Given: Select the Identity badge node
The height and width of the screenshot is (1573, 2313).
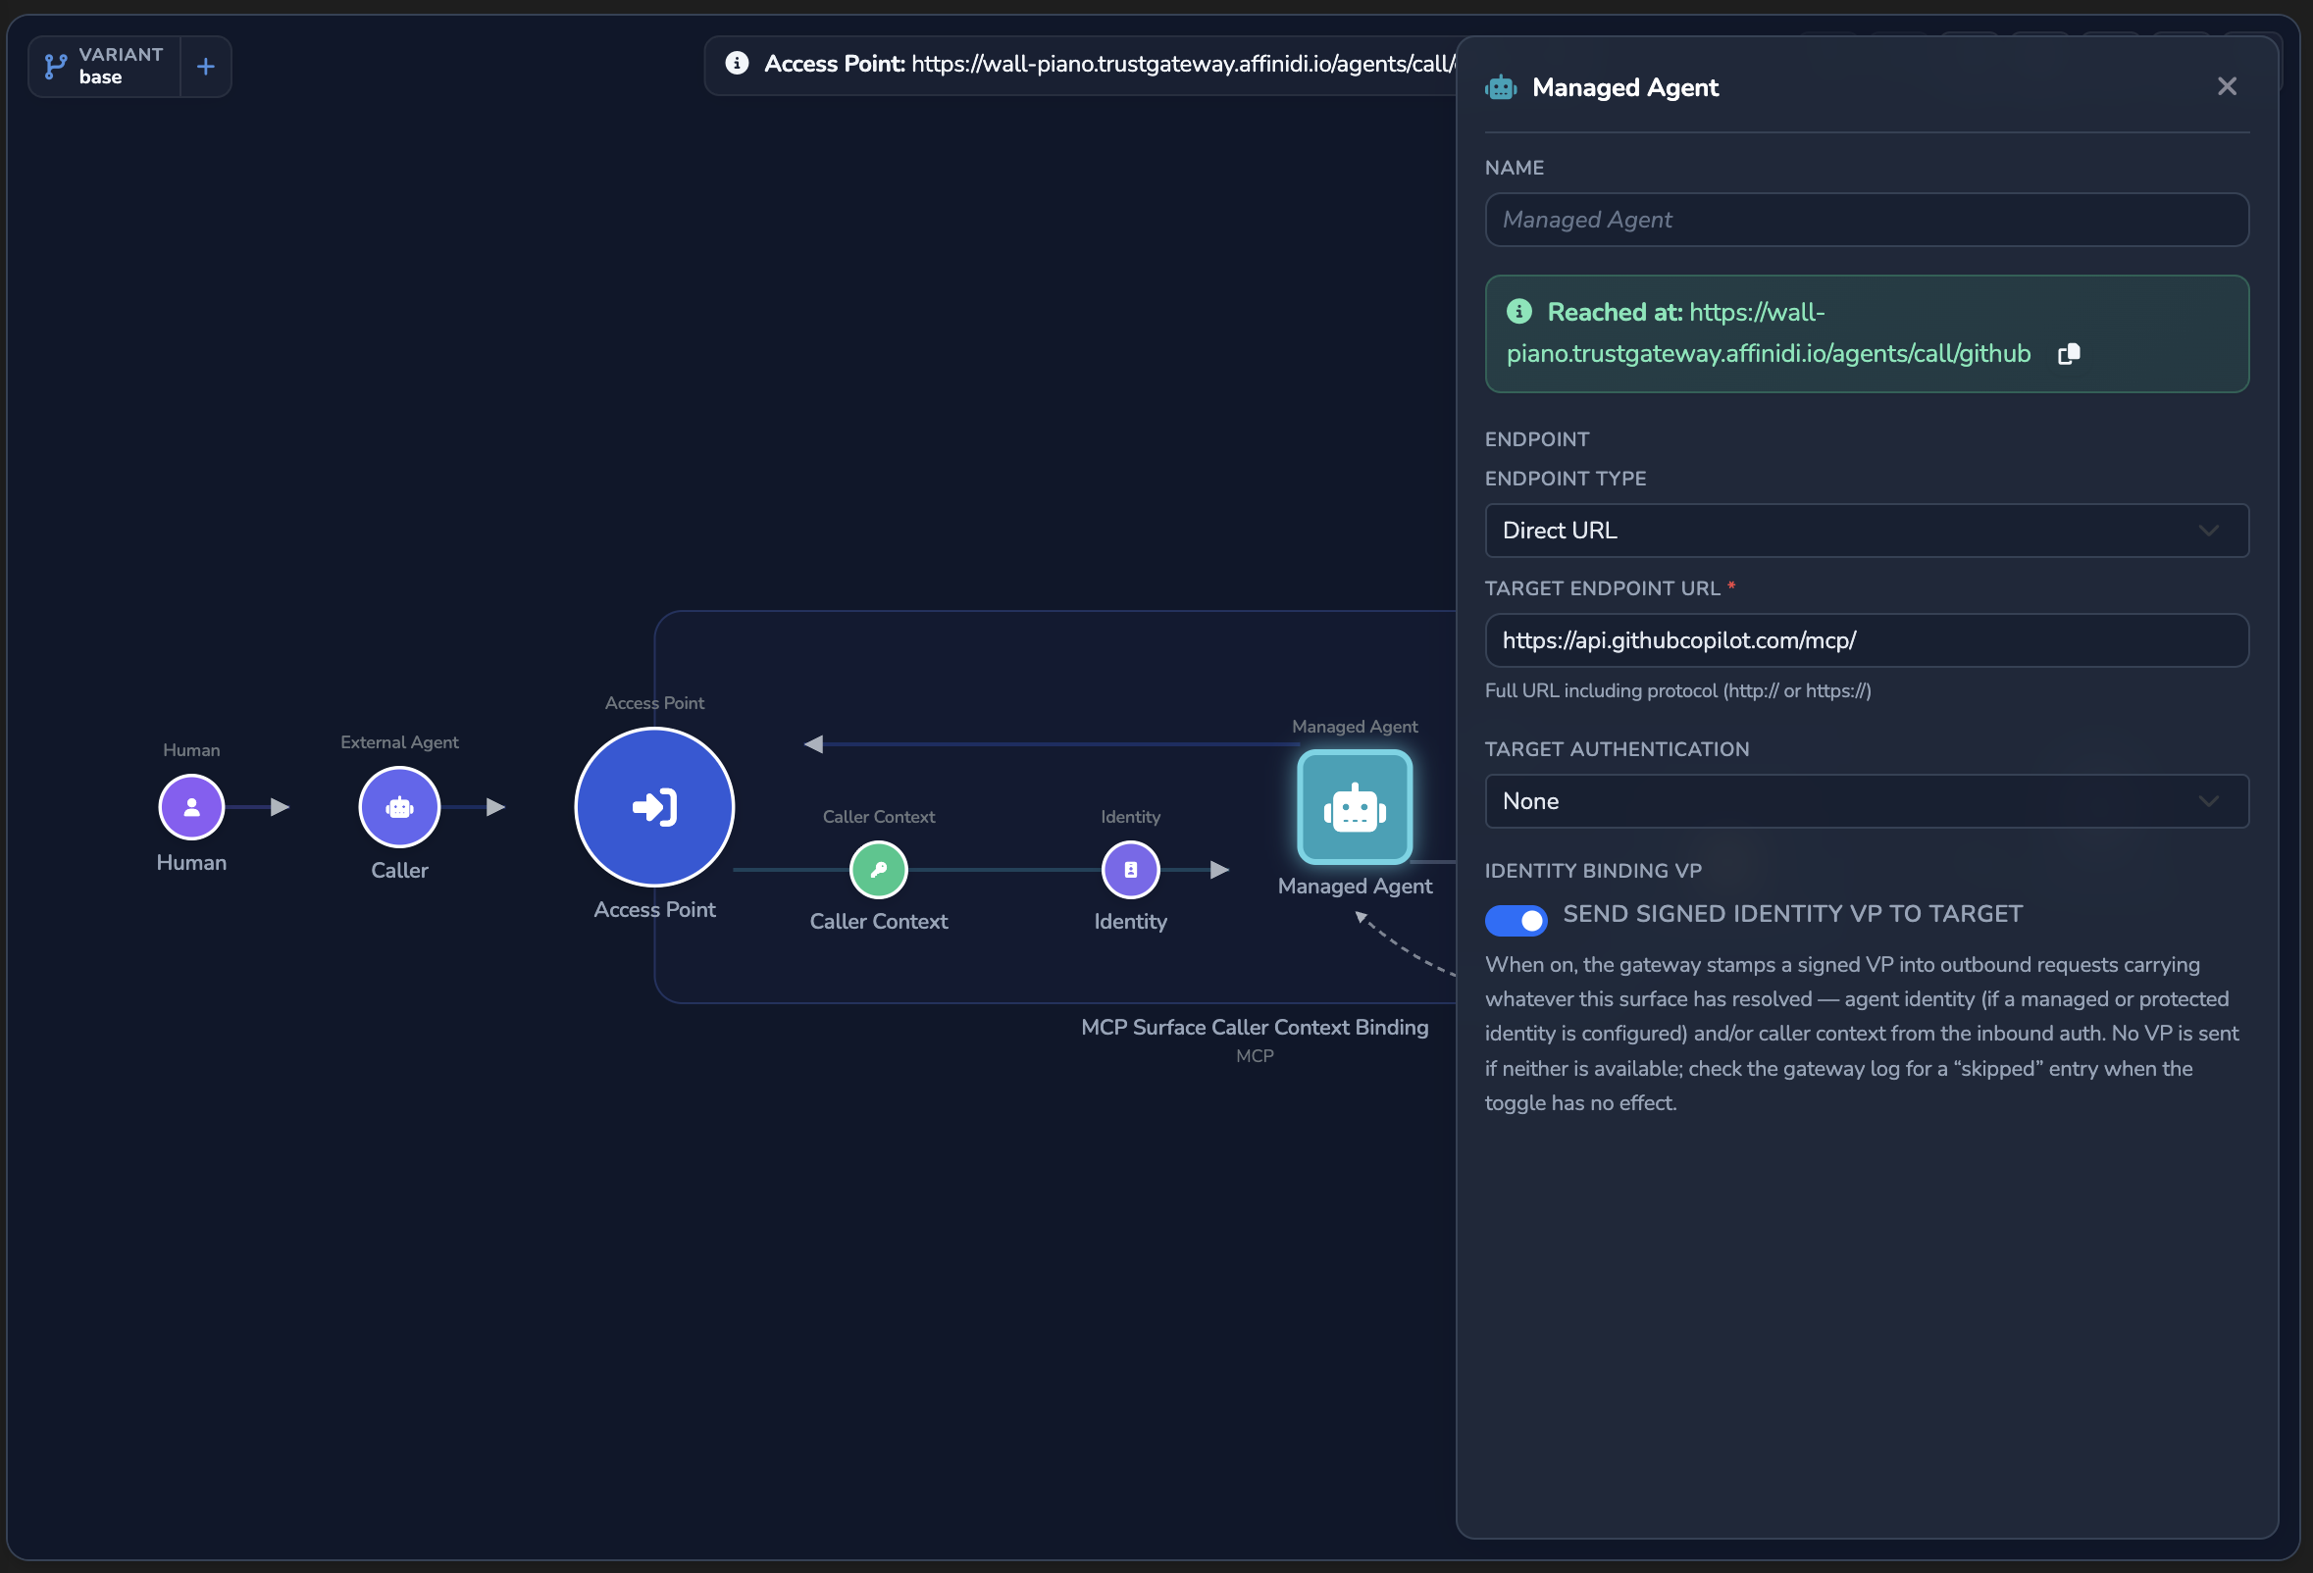Looking at the screenshot, I should [1130, 870].
